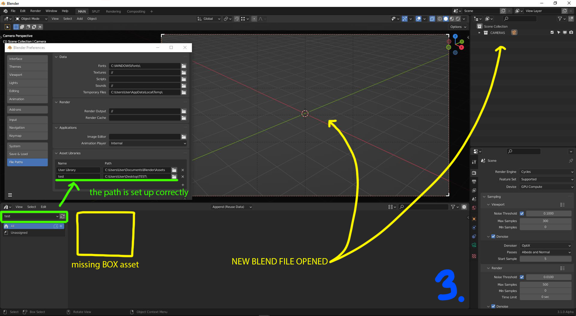Image resolution: width=576 pixels, height=316 pixels.
Task: Open the Render properties tab icon
Action: click(x=474, y=173)
